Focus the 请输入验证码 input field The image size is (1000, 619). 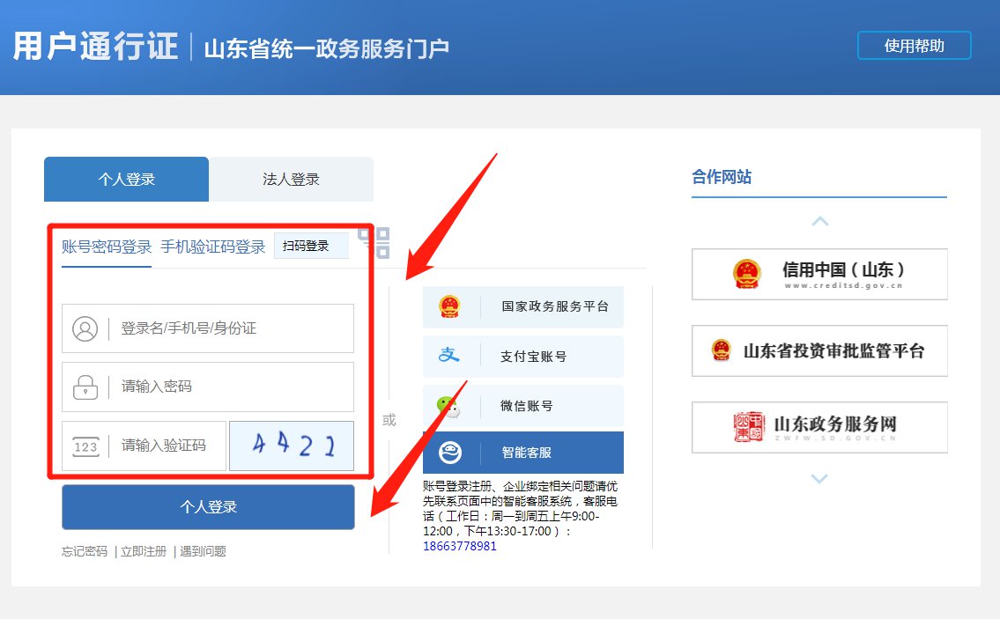[x=144, y=446]
